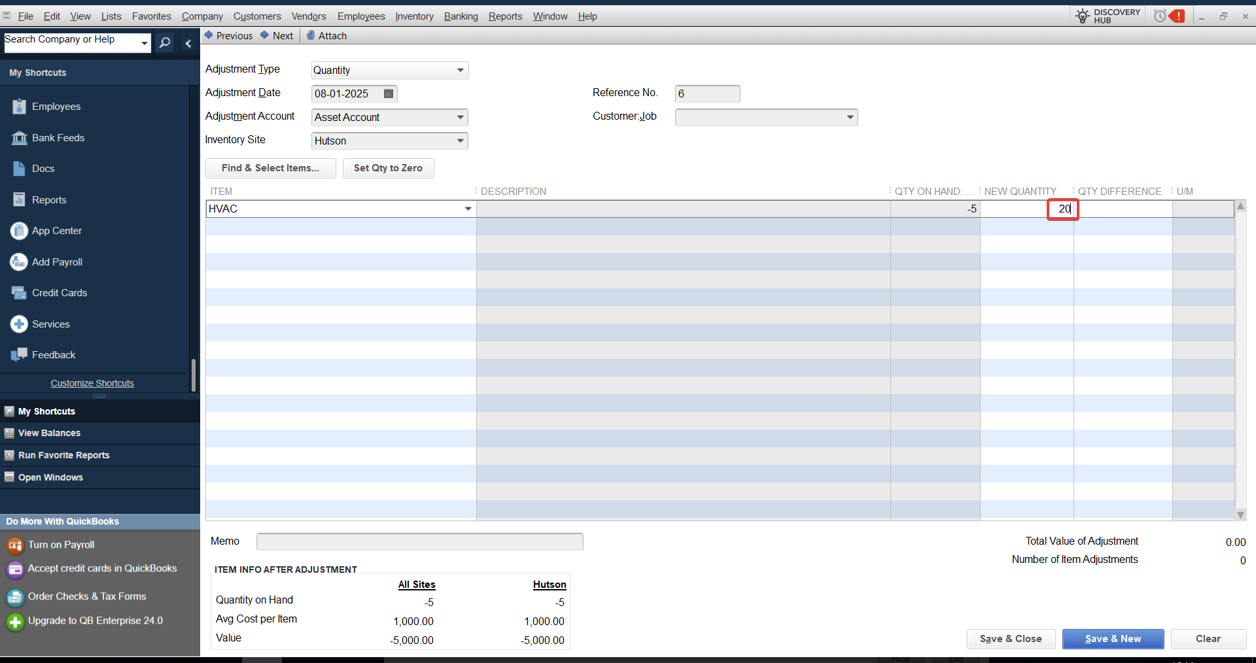Image resolution: width=1256 pixels, height=663 pixels.
Task: Open the Window menu
Action: coord(550,16)
